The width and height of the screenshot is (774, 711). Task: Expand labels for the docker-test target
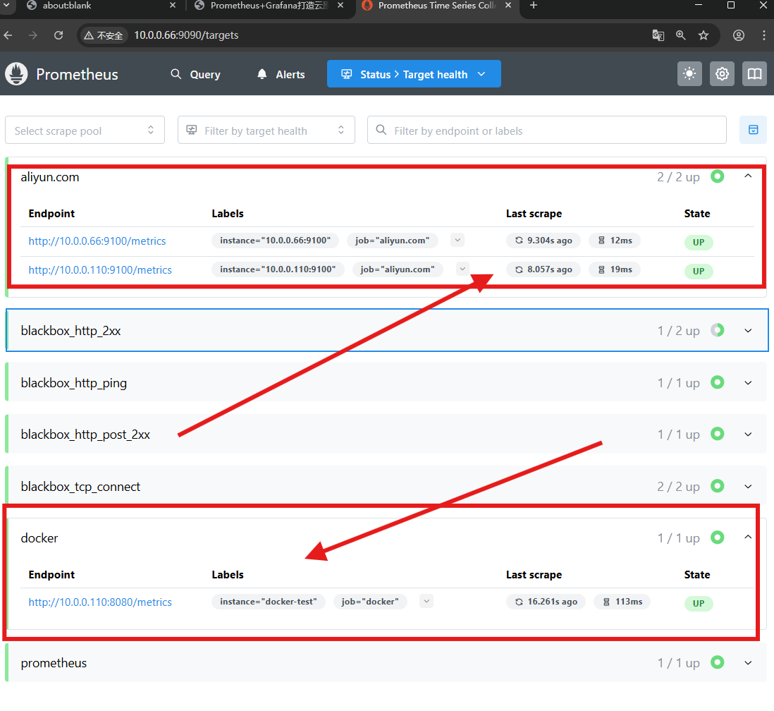click(x=426, y=601)
